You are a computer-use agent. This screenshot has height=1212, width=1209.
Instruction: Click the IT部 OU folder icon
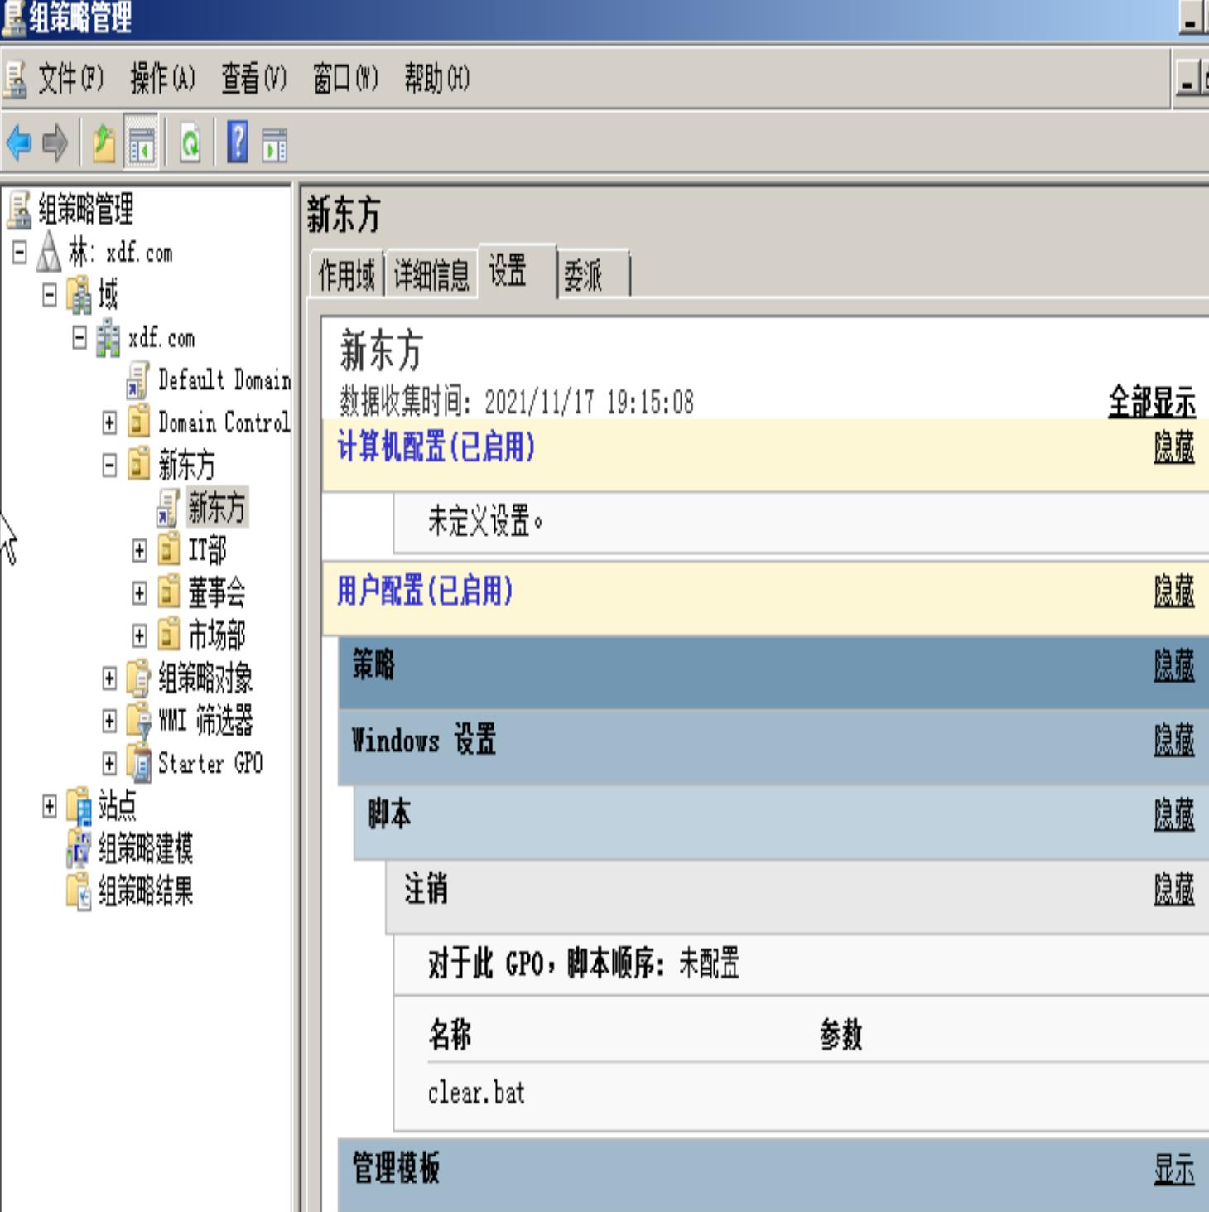point(168,550)
